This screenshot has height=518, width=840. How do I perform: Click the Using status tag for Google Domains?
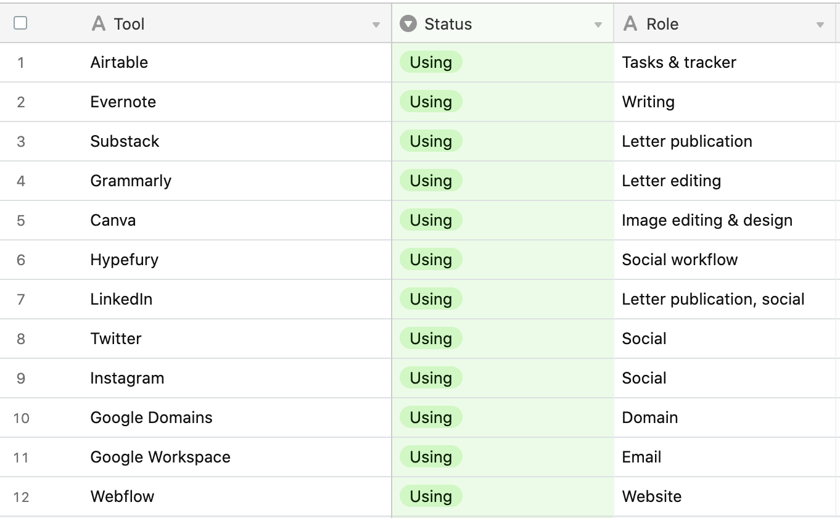(431, 417)
